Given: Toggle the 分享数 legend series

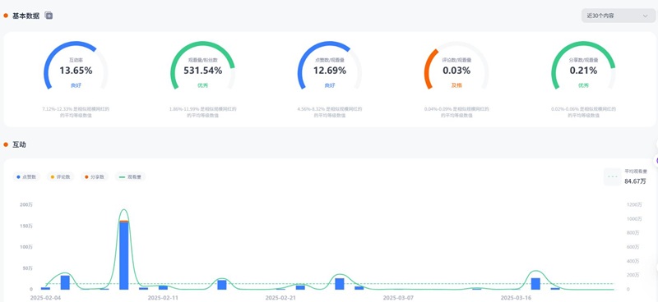Looking at the screenshot, I should [x=95, y=176].
